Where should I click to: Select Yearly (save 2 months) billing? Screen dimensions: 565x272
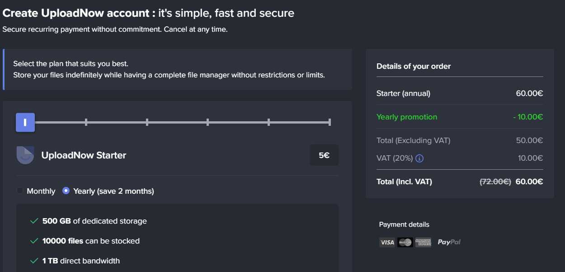pyautogui.click(x=66, y=191)
